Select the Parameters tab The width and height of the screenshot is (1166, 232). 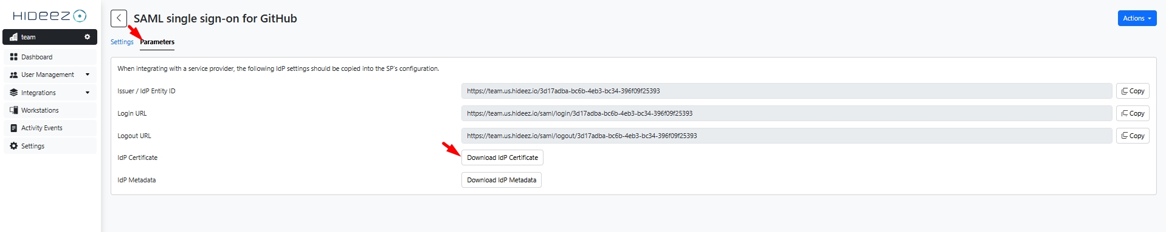157,42
